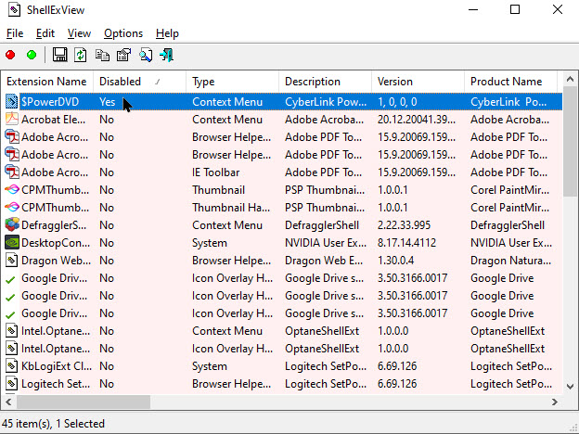Click version 2.22.33.995 cell
The height and width of the screenshot is (434, 579).
(404, 225)
